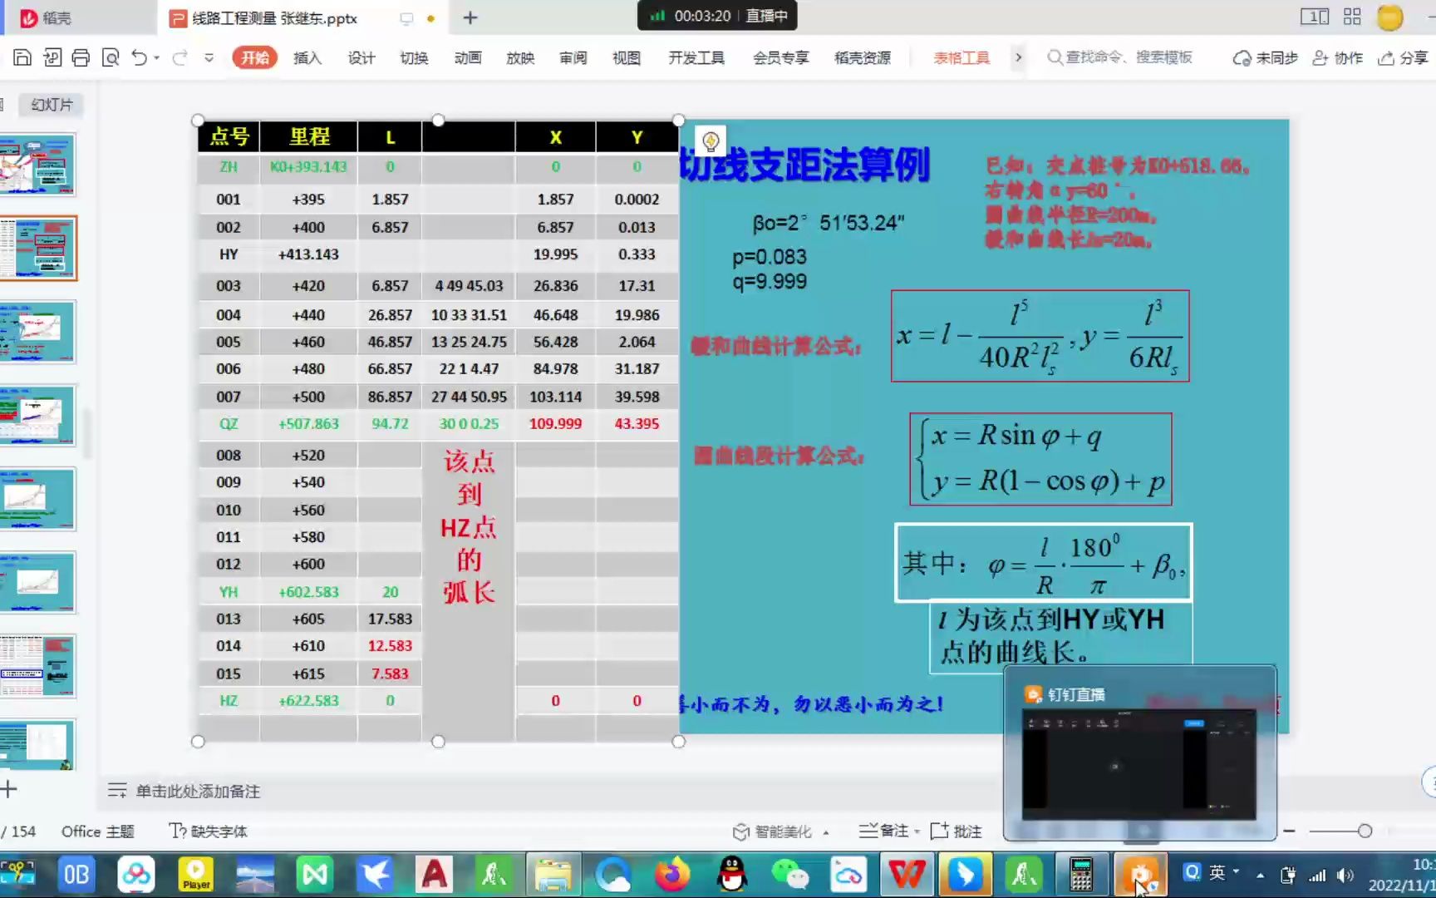Open the File Explorer folder icon in taskbar
This screenshot has height=898, width=1436.
click(x=553, y=875)
